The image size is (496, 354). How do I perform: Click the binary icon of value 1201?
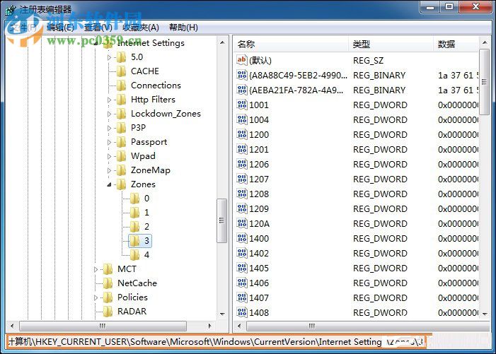click(242, 149)
